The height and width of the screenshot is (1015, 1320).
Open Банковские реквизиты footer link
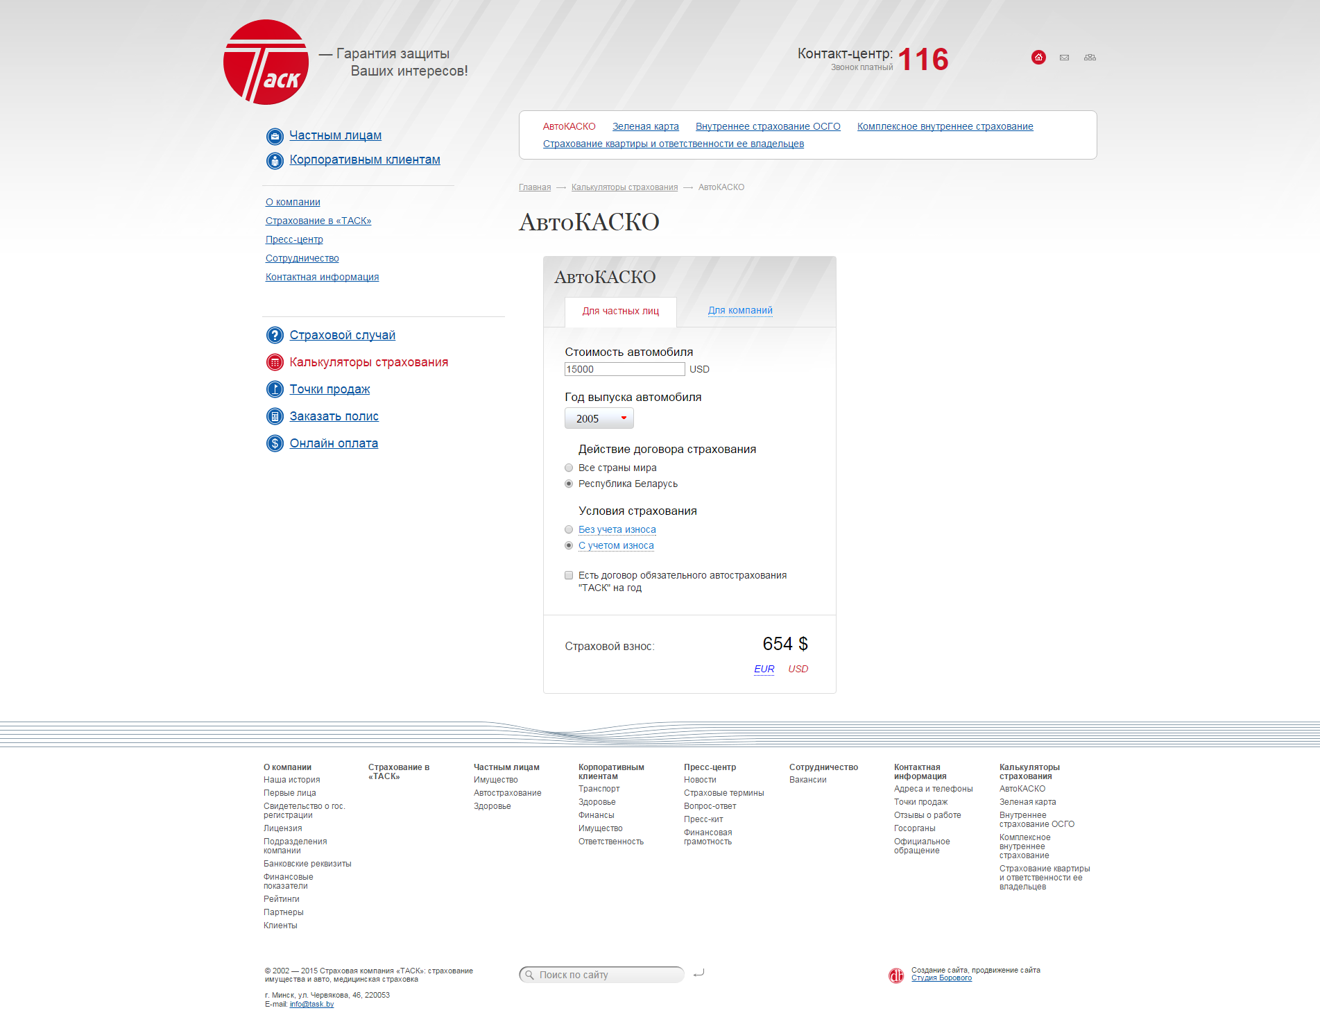pyautogui.click(x=307, y=864)
